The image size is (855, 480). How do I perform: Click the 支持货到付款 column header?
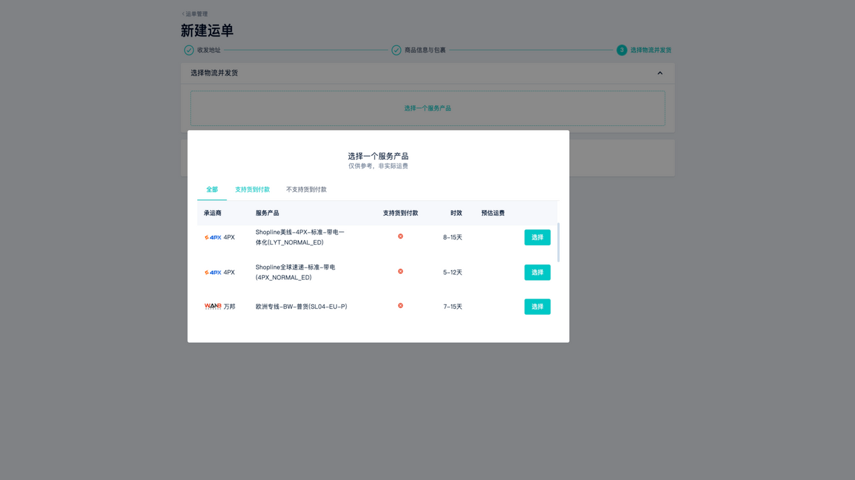(400, 213)
